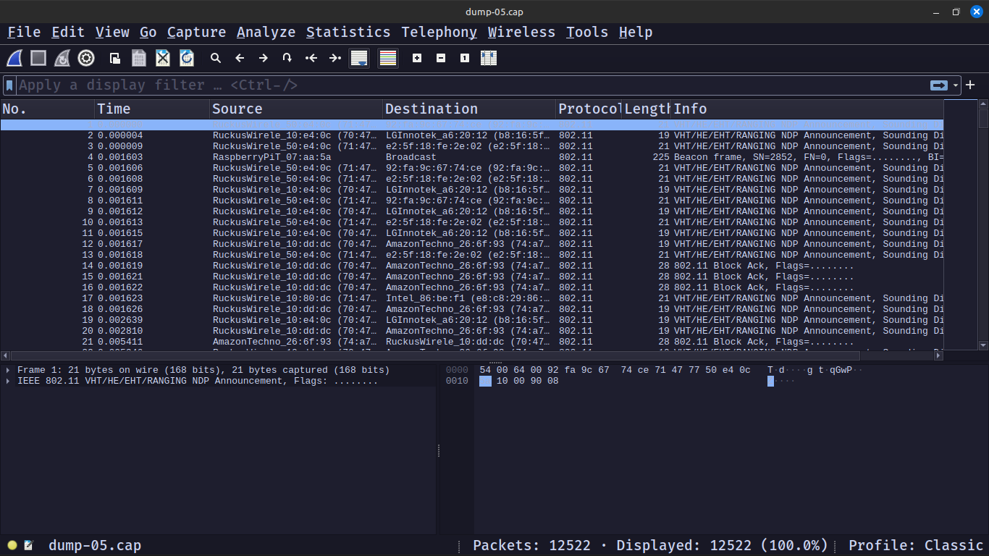Open capture options gear icon

[86, 58]
